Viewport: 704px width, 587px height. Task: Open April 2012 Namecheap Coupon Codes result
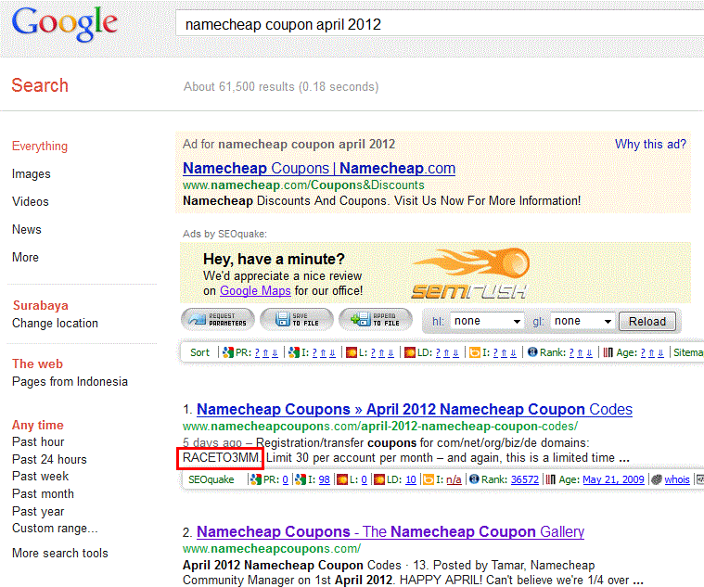[x=415, y=409]
